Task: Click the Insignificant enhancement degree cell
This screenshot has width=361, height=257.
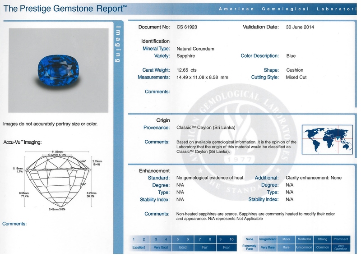Action: (268, 239)
